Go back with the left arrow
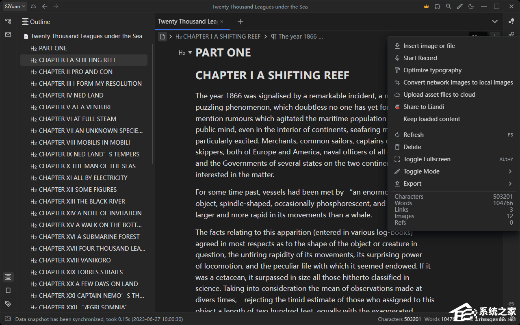Image resolution: width=520 pixels, height=325 pixels. pos(45,6)
